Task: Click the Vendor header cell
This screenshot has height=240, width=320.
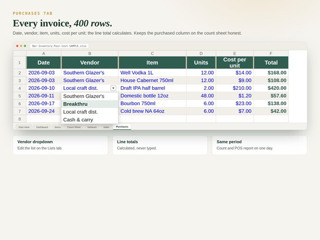Action: [x=90, y=62]
